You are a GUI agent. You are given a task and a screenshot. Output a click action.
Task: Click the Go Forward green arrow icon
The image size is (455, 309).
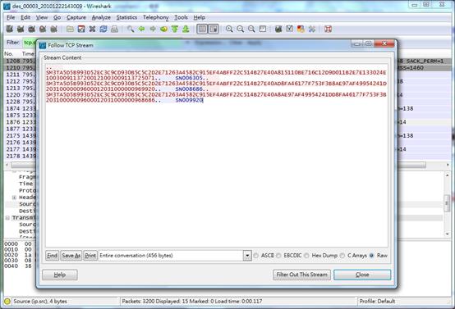[x=153, y=29]
